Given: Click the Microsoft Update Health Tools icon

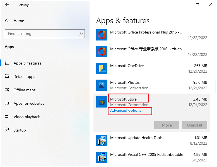Looking at the screenshot, I should tap(102, 140).
